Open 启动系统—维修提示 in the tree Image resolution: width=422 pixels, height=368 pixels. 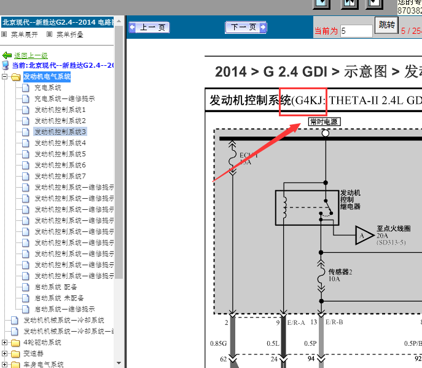click(x=64, y=309)
